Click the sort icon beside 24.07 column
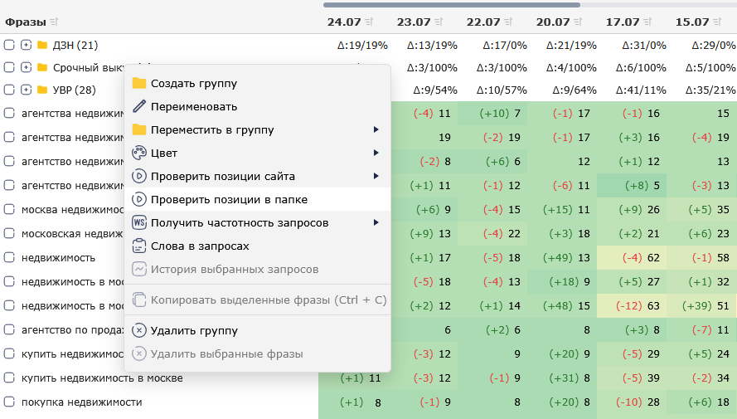Viewport: 737px width, 419px height. coord(369,22)
